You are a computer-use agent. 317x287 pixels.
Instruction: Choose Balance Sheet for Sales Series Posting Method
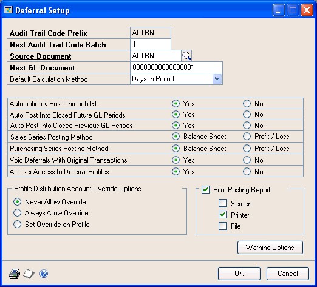point(176,137)
